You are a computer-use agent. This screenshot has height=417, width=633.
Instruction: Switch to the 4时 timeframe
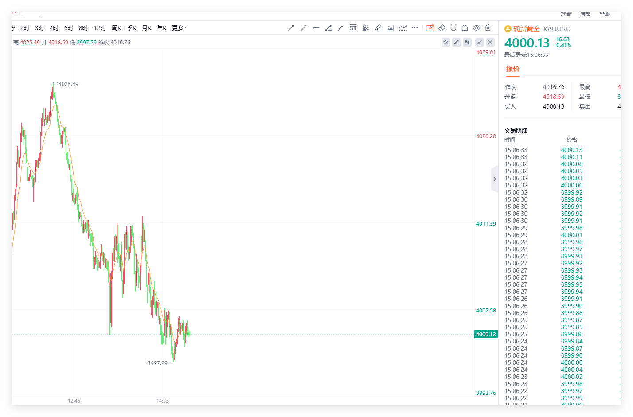(x=54, y=28)
